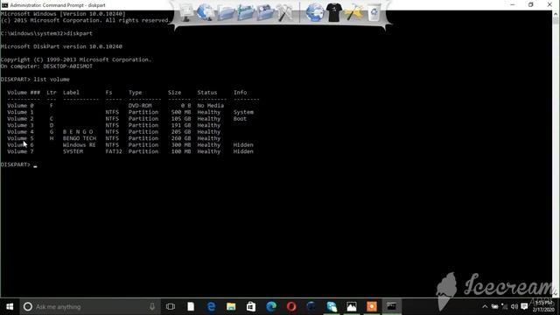The width and height of the screenshot is (560, 315).
Task: Click the taskbar clock and date
Action: (x=543, y=306)
